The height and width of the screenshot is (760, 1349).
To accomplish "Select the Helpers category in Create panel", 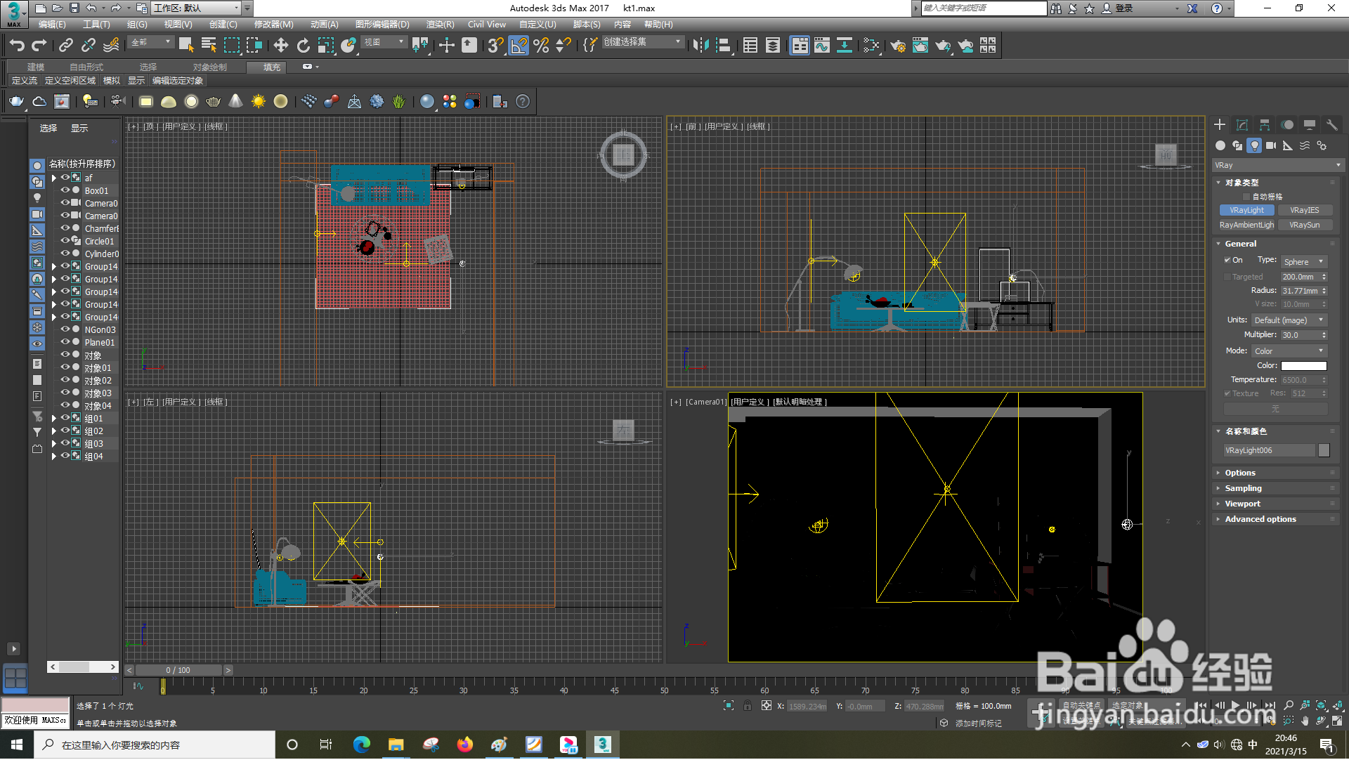I will pyautogui.click(x=1288, y=145).
